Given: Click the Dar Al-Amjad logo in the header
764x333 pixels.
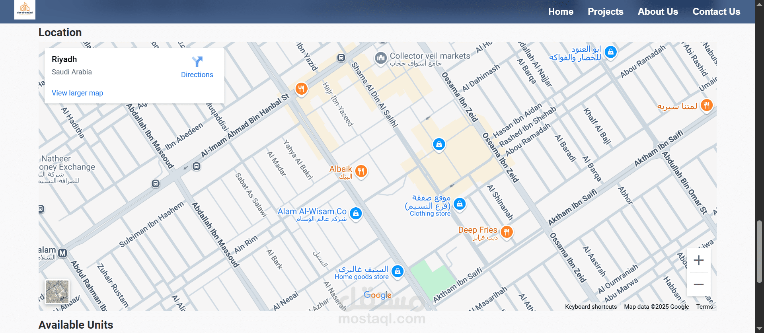Looking at the screenshot, I should [x=25, y=9].
